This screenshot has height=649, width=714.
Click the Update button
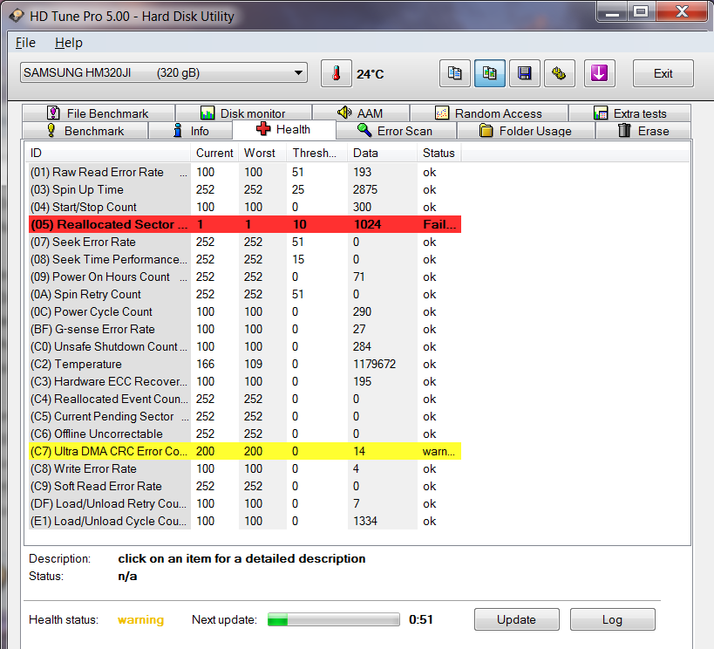tap(516, 619)
